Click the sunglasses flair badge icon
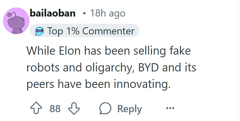This screenshot has width=240, height=121. (39, 31)
